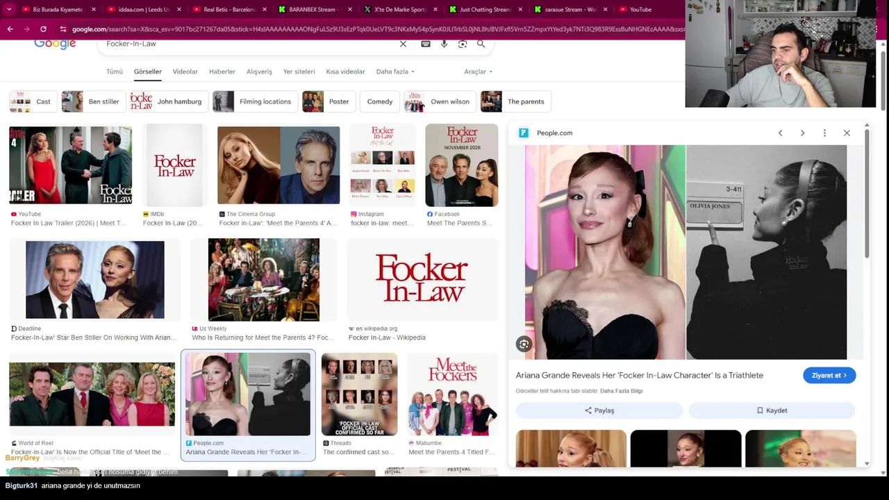The width and height of the screenshot is (889, 500).
Task: Go to the Yer siteleri tab
Action: 299,72
